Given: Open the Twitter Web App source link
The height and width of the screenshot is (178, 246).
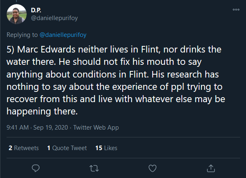Looking at the screenshot, I should [96, 128].
